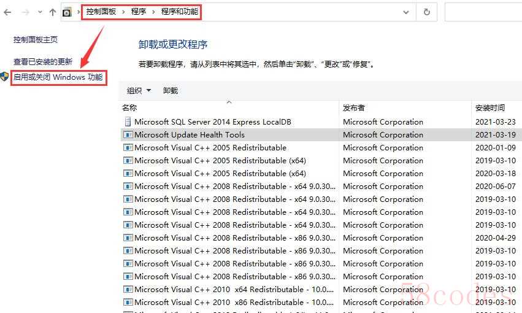Screen dimensions: 522x313
Task: Click the Microsoft Update Health Tools icon
Action: (128, 134)
